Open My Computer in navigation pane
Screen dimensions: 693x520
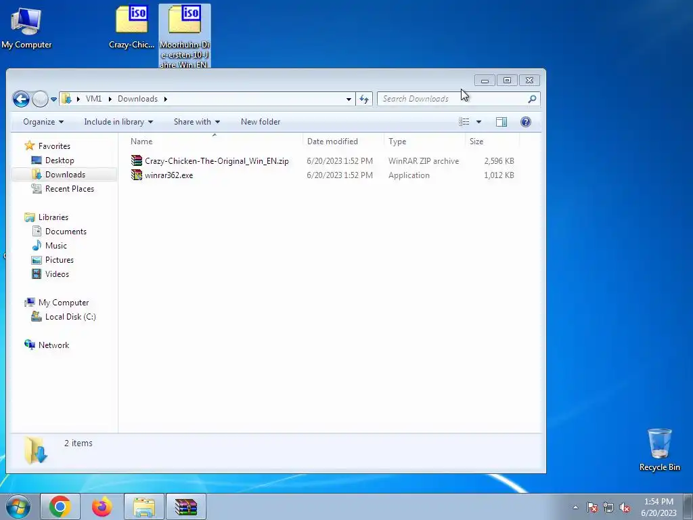[x=63, y=303]
